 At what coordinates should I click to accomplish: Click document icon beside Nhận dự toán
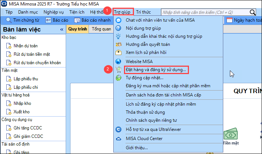pos(9,46)
